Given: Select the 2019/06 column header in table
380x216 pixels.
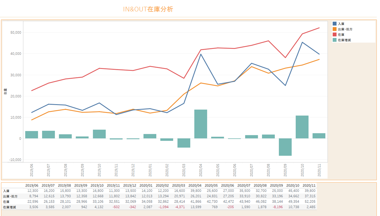Looking at the screenshot, I should click(31, 185).
